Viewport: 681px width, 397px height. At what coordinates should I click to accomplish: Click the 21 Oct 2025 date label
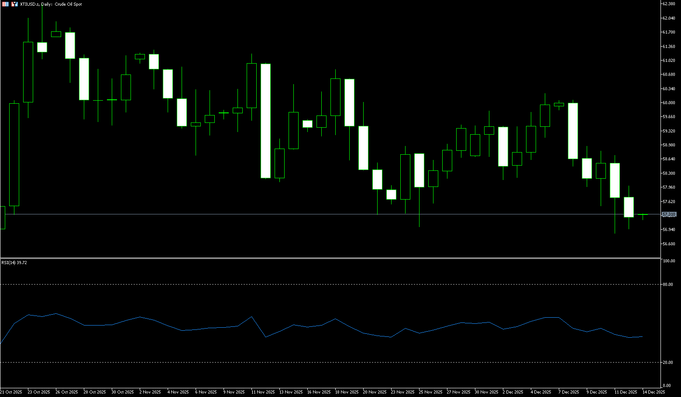point(11,392)
